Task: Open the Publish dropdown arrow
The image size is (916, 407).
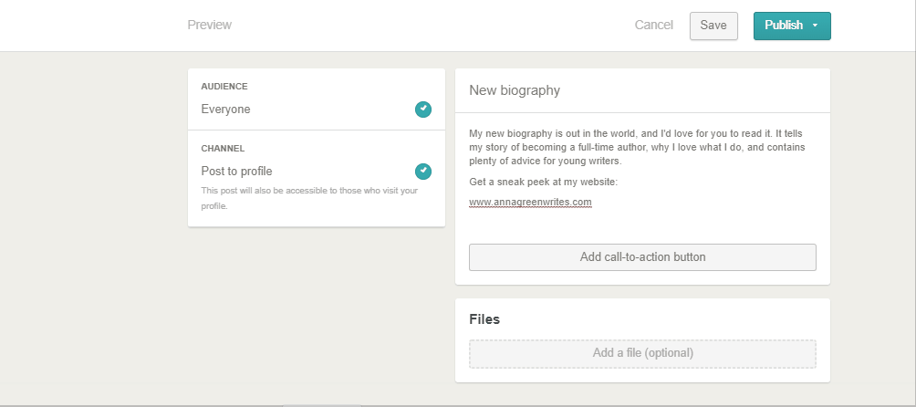Action: [x=815, y=26]
